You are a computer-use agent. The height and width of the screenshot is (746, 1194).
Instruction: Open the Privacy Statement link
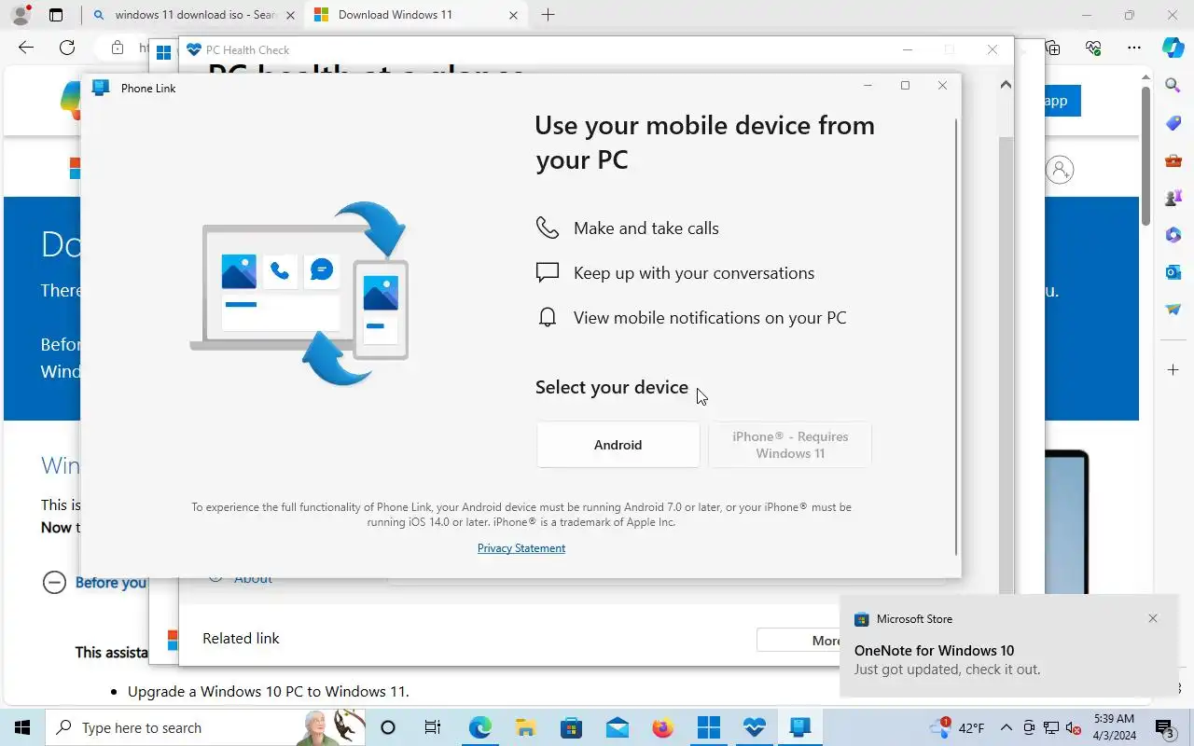pyautogui.click(x=521, y=548)
